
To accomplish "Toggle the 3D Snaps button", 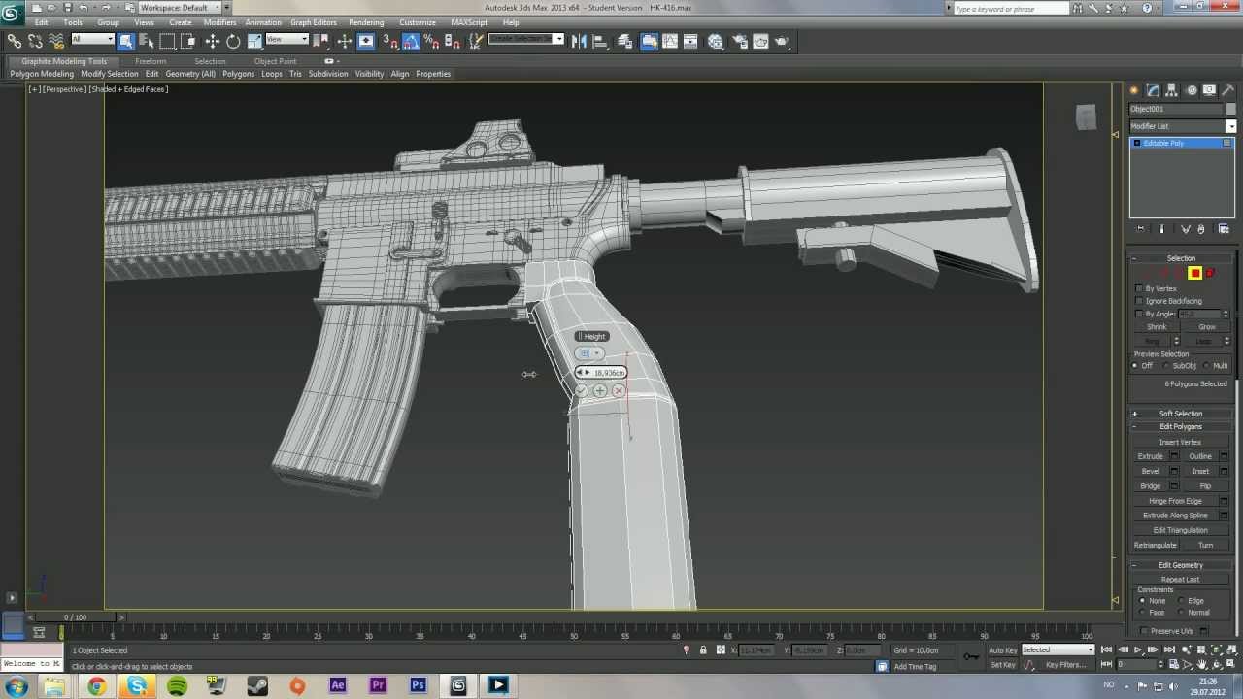I will [390, 41].
